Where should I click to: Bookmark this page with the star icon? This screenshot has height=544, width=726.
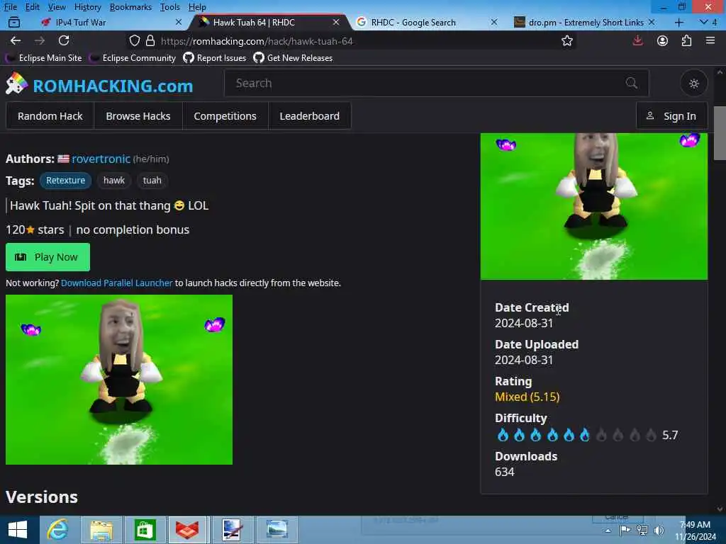pyautogui.click(x=566, y=40)
